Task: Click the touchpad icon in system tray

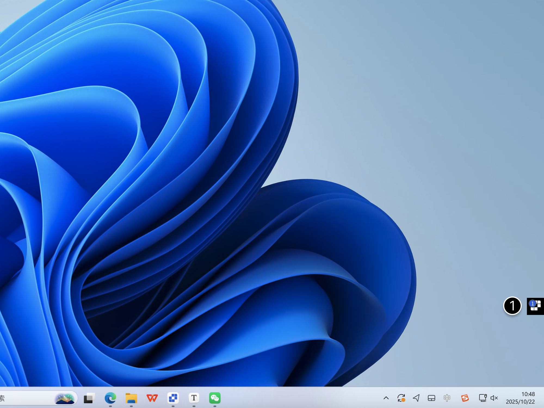Action: pos(431,398)
